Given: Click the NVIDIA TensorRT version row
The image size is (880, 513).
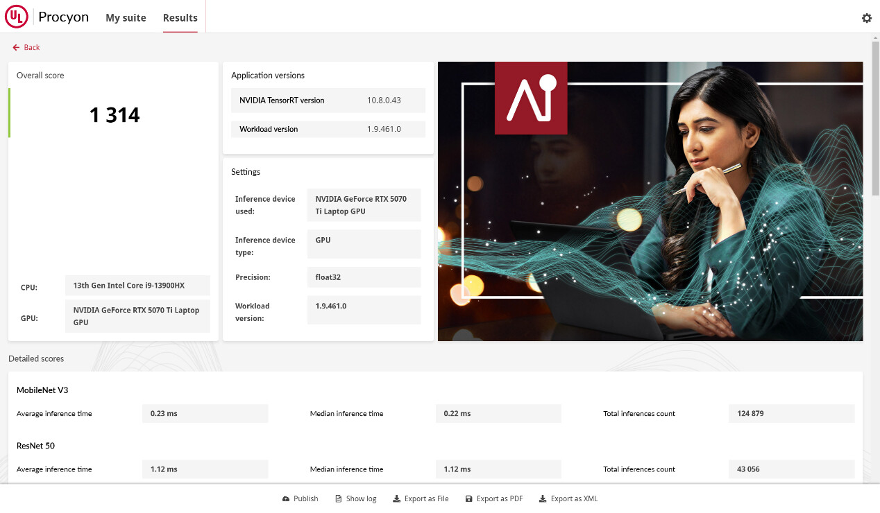Looking at the screenshot, I should click(328, 101).
